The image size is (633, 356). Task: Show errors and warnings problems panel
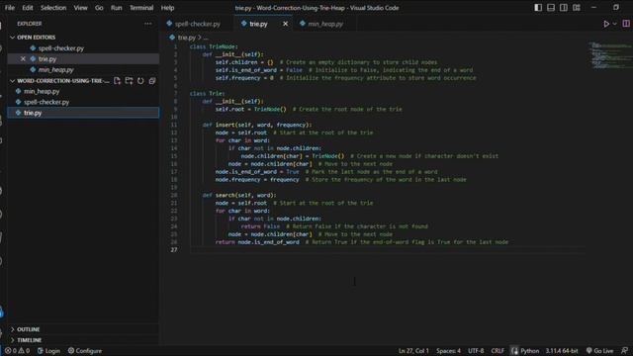(18, 351)
